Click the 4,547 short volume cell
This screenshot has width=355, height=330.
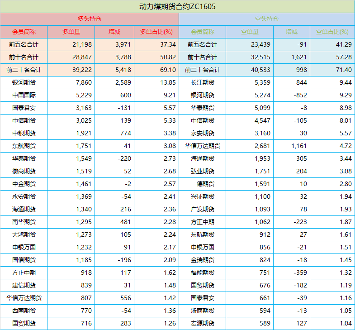pos(250,120)
